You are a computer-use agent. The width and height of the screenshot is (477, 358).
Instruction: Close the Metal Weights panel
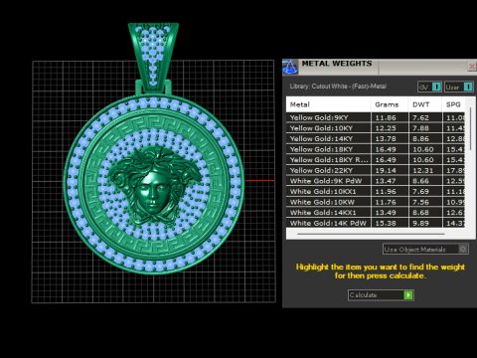pyautogui.click(x=472, y=67)
